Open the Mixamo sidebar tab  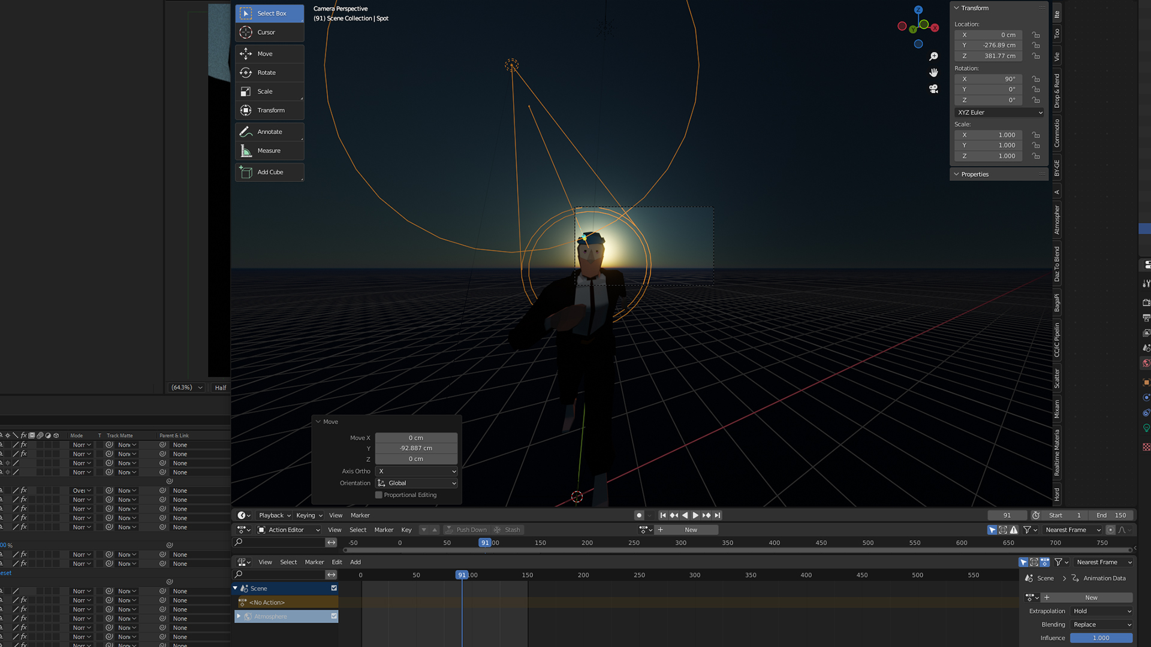click(x=1057, y=409)
